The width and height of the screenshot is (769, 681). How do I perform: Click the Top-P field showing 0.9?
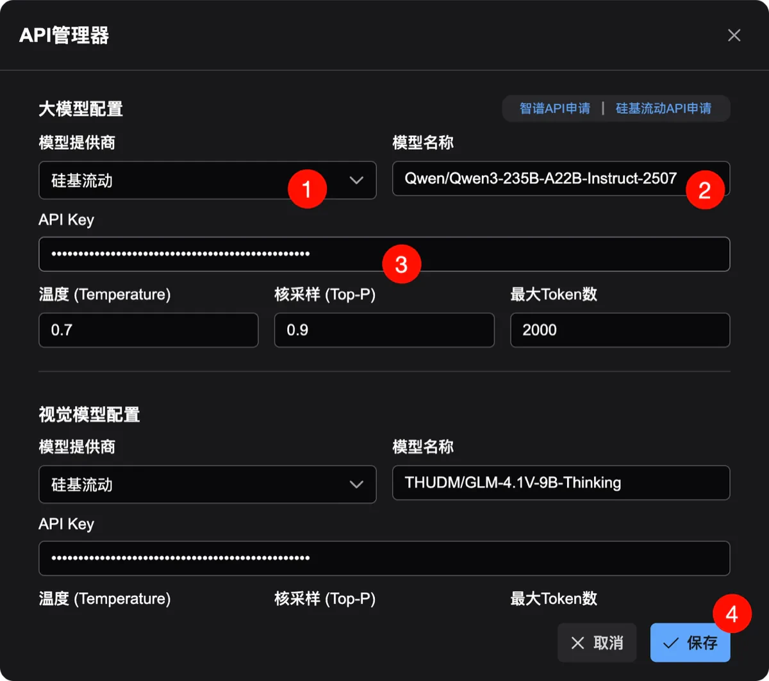384,330
